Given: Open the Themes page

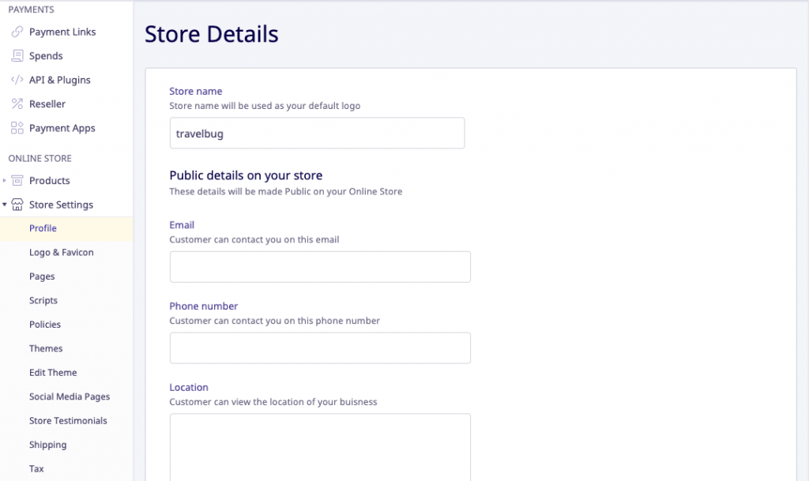Looking at the screenshot, I should (46, 348).
